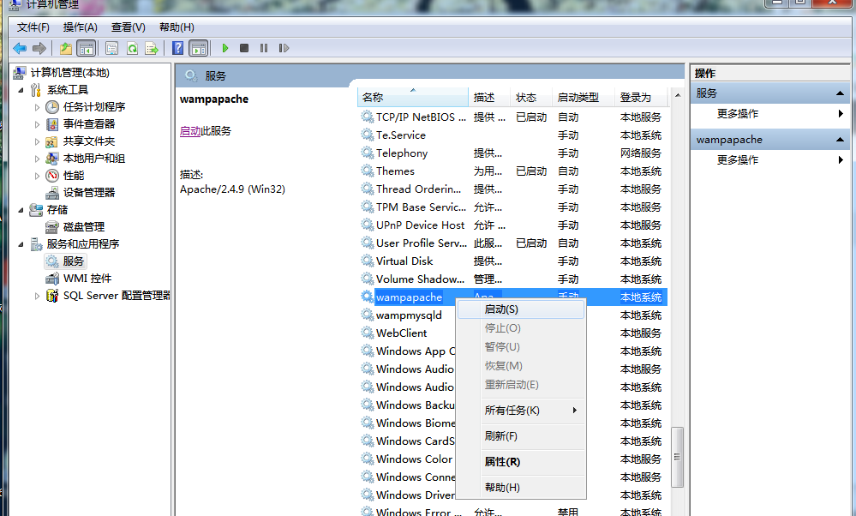Open the 文件(F) menu
The image size is (856, 516).
[33, 27]
